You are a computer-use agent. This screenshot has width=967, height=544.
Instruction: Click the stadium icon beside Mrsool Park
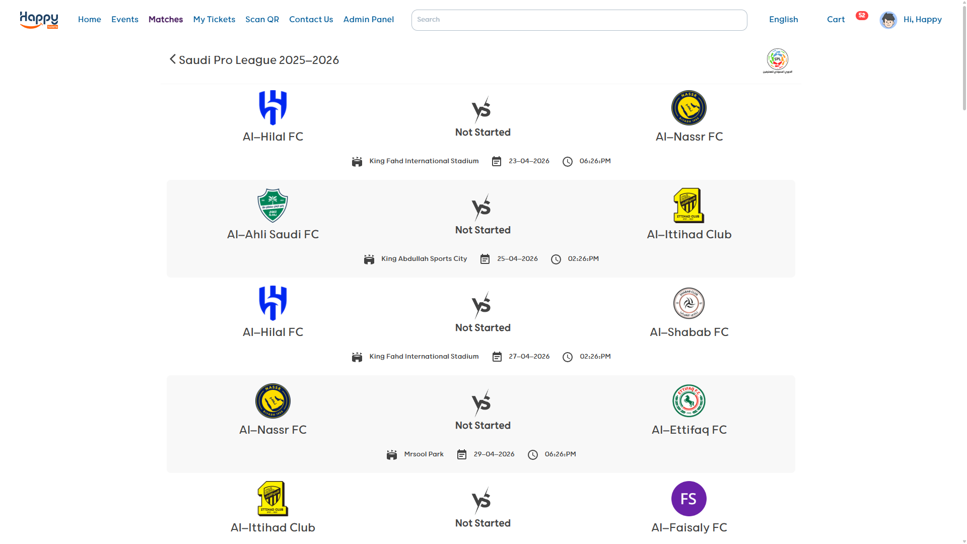tap(392, 454)
